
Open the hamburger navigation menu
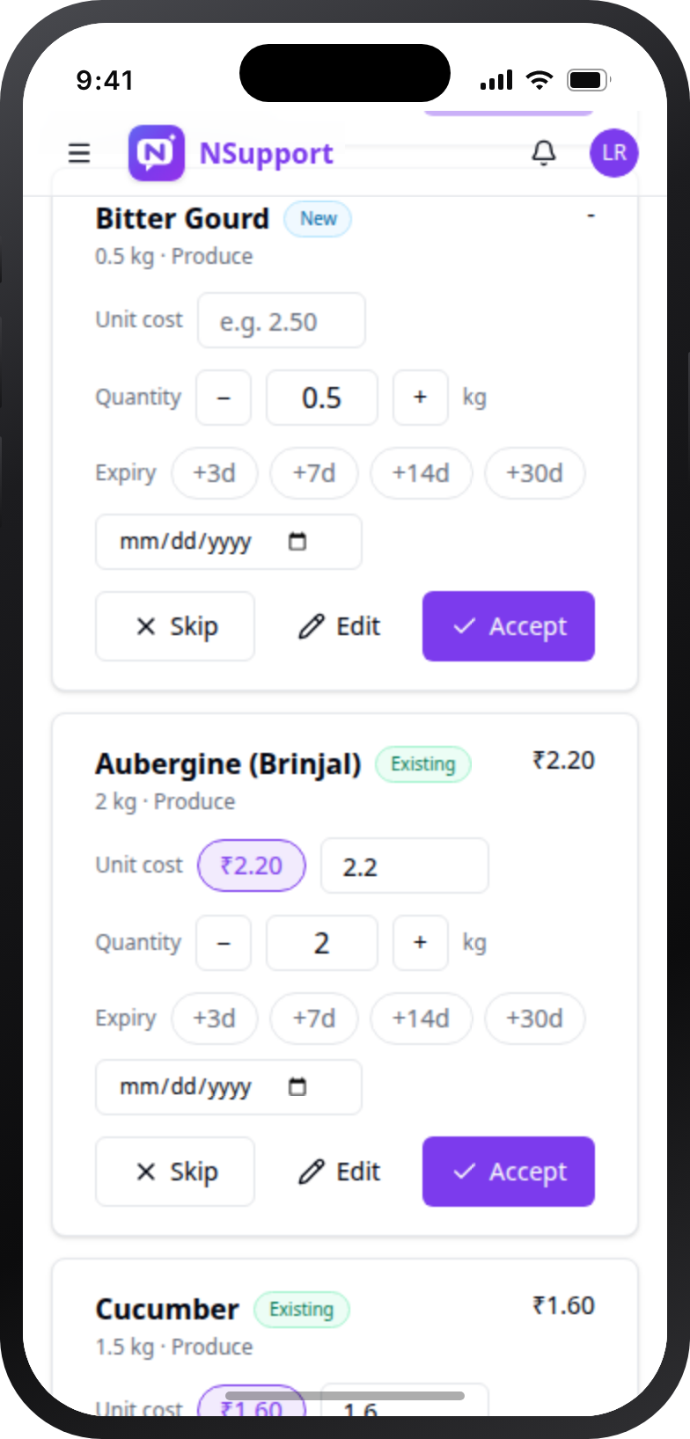tap(79, 153)
